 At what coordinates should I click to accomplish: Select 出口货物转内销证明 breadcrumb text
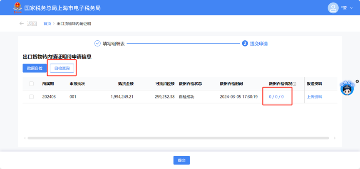[x=74, y=24]
